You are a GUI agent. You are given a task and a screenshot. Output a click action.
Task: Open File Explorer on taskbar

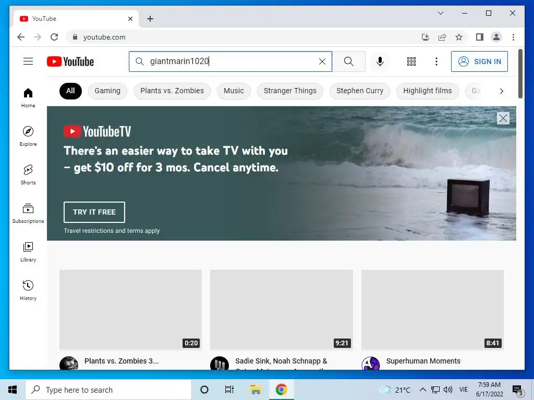tap(256, 390)
